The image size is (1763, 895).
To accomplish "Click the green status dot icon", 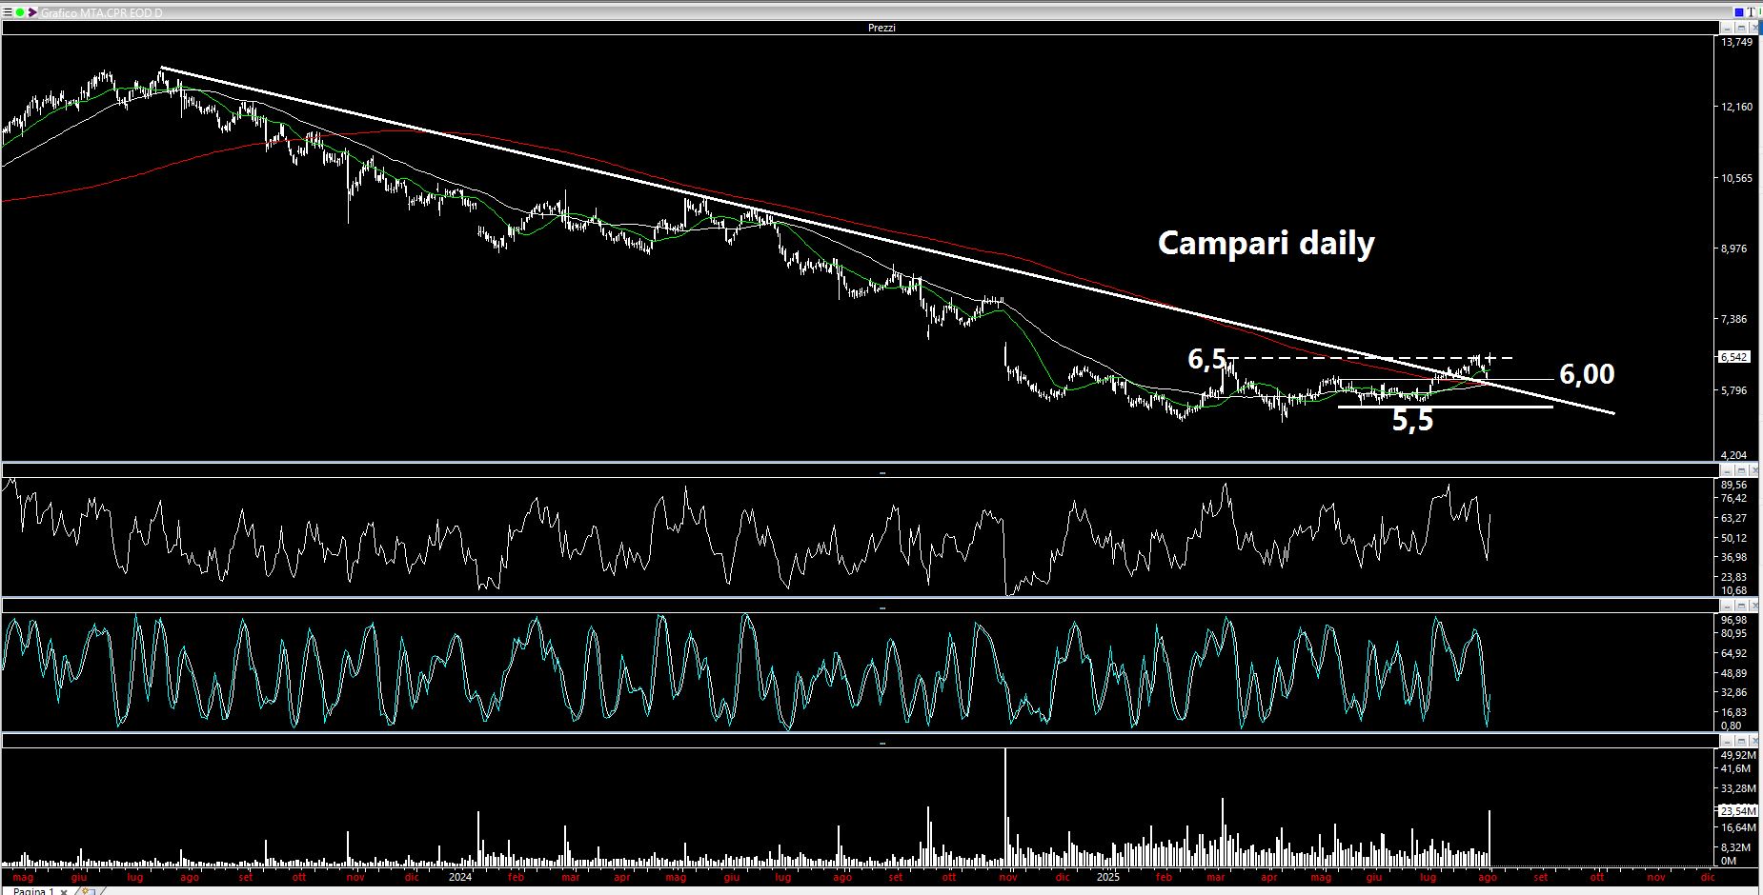I will pos(20,12).
